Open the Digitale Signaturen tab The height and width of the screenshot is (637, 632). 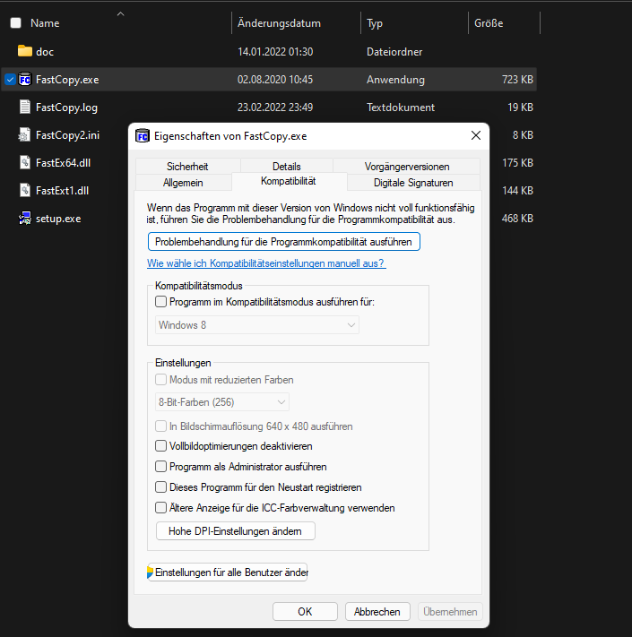click(x=413, y=183)
